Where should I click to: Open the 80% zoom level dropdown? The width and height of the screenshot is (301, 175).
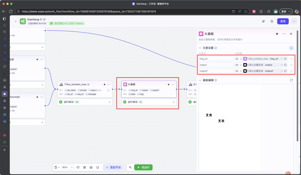click(67, 167)
